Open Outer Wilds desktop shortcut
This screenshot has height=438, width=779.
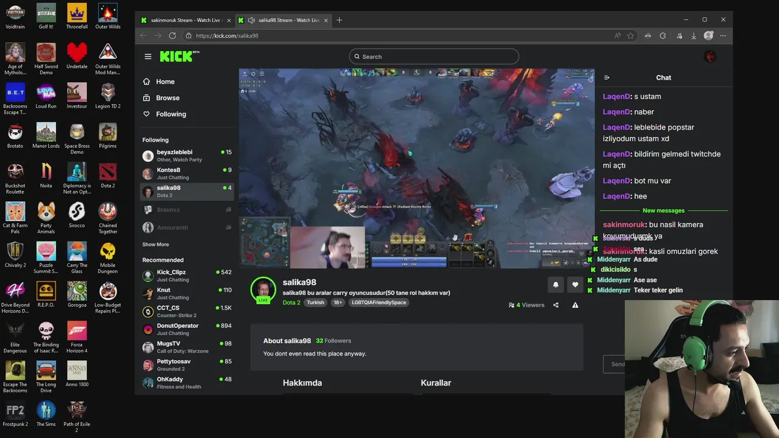point(108,16)
